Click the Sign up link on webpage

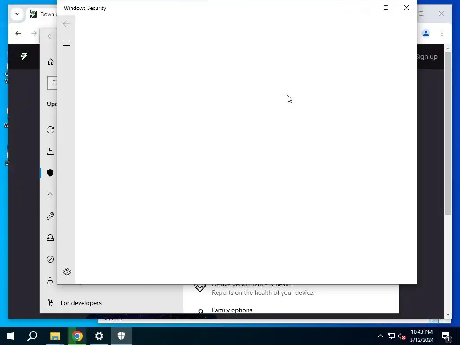point(427,57)
